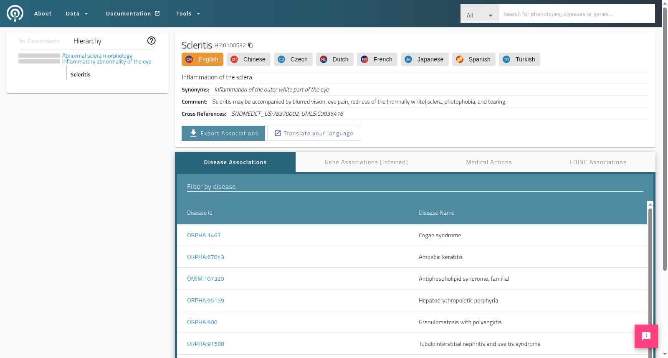668x358 pixels.
Task: Open disease link ORPHA:91500
Action: [205, 344]
